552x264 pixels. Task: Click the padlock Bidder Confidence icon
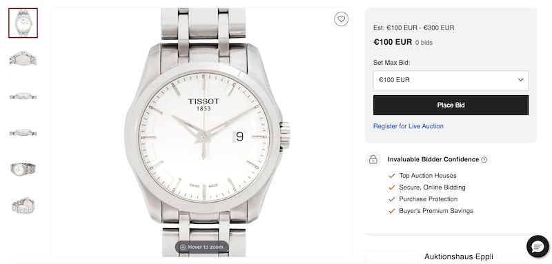pyautogui.click(x=373, y=160)
